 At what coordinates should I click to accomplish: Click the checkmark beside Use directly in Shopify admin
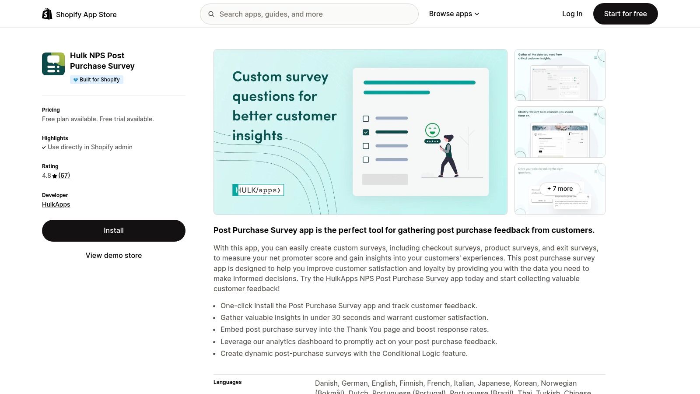(x=44, y=147)
